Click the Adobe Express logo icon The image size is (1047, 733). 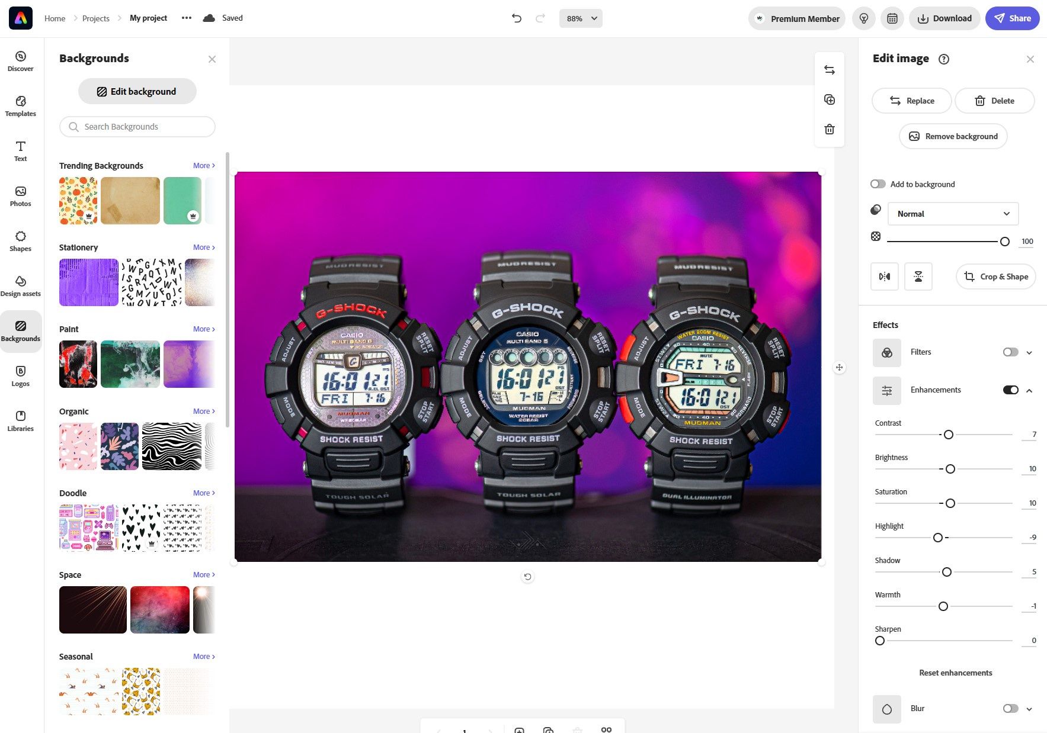coord(21,18)
